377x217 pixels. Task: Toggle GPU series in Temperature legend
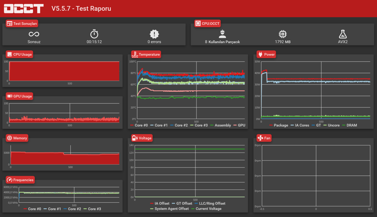tap(239, 125)
